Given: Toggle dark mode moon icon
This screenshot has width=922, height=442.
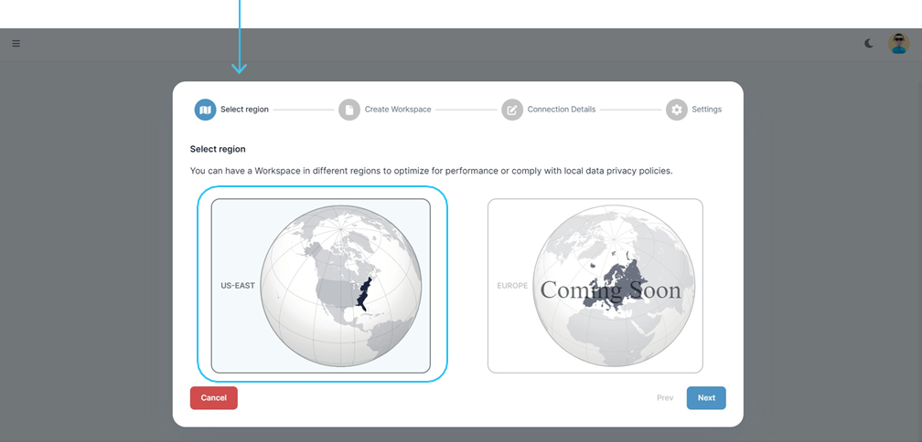Looking at the screenshot, I should (x=869, y=44).
